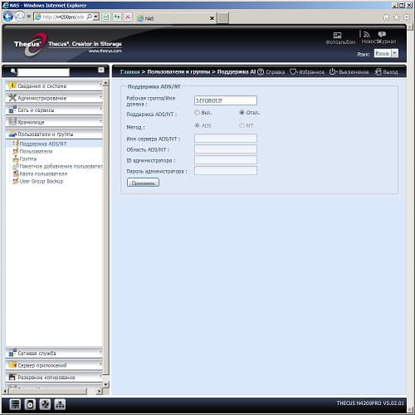The image size is (415, 415).
Task: Click the Пароль администратора input field
Action: pyautogui.click(x=226, y=171)
